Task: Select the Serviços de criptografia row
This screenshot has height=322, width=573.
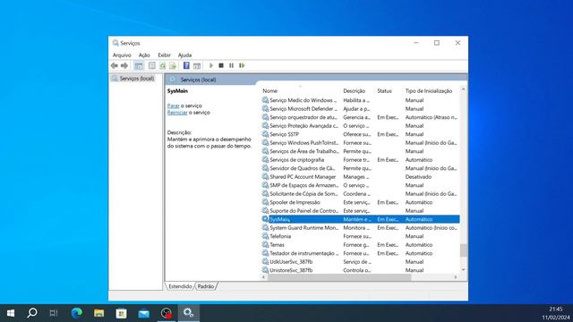Action: (x=360, y=160)
